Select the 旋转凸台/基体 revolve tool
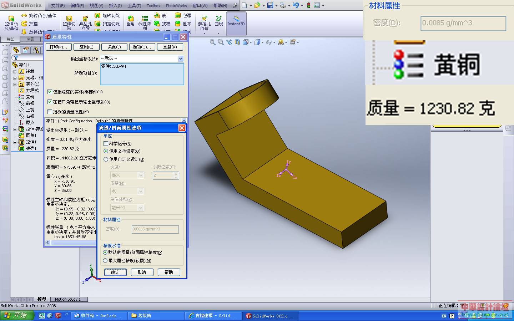The image size is (514, 321). pyautogui.click(x=39, y=15)
